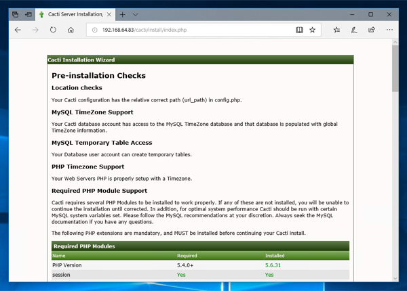Image resolution: width=407 pixels, height=291 pixels.
Task: Click the Pre-installation Checks heading
Action: [x=98, y=76]
